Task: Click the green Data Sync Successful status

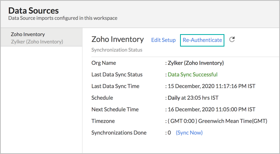Action: 192,74
